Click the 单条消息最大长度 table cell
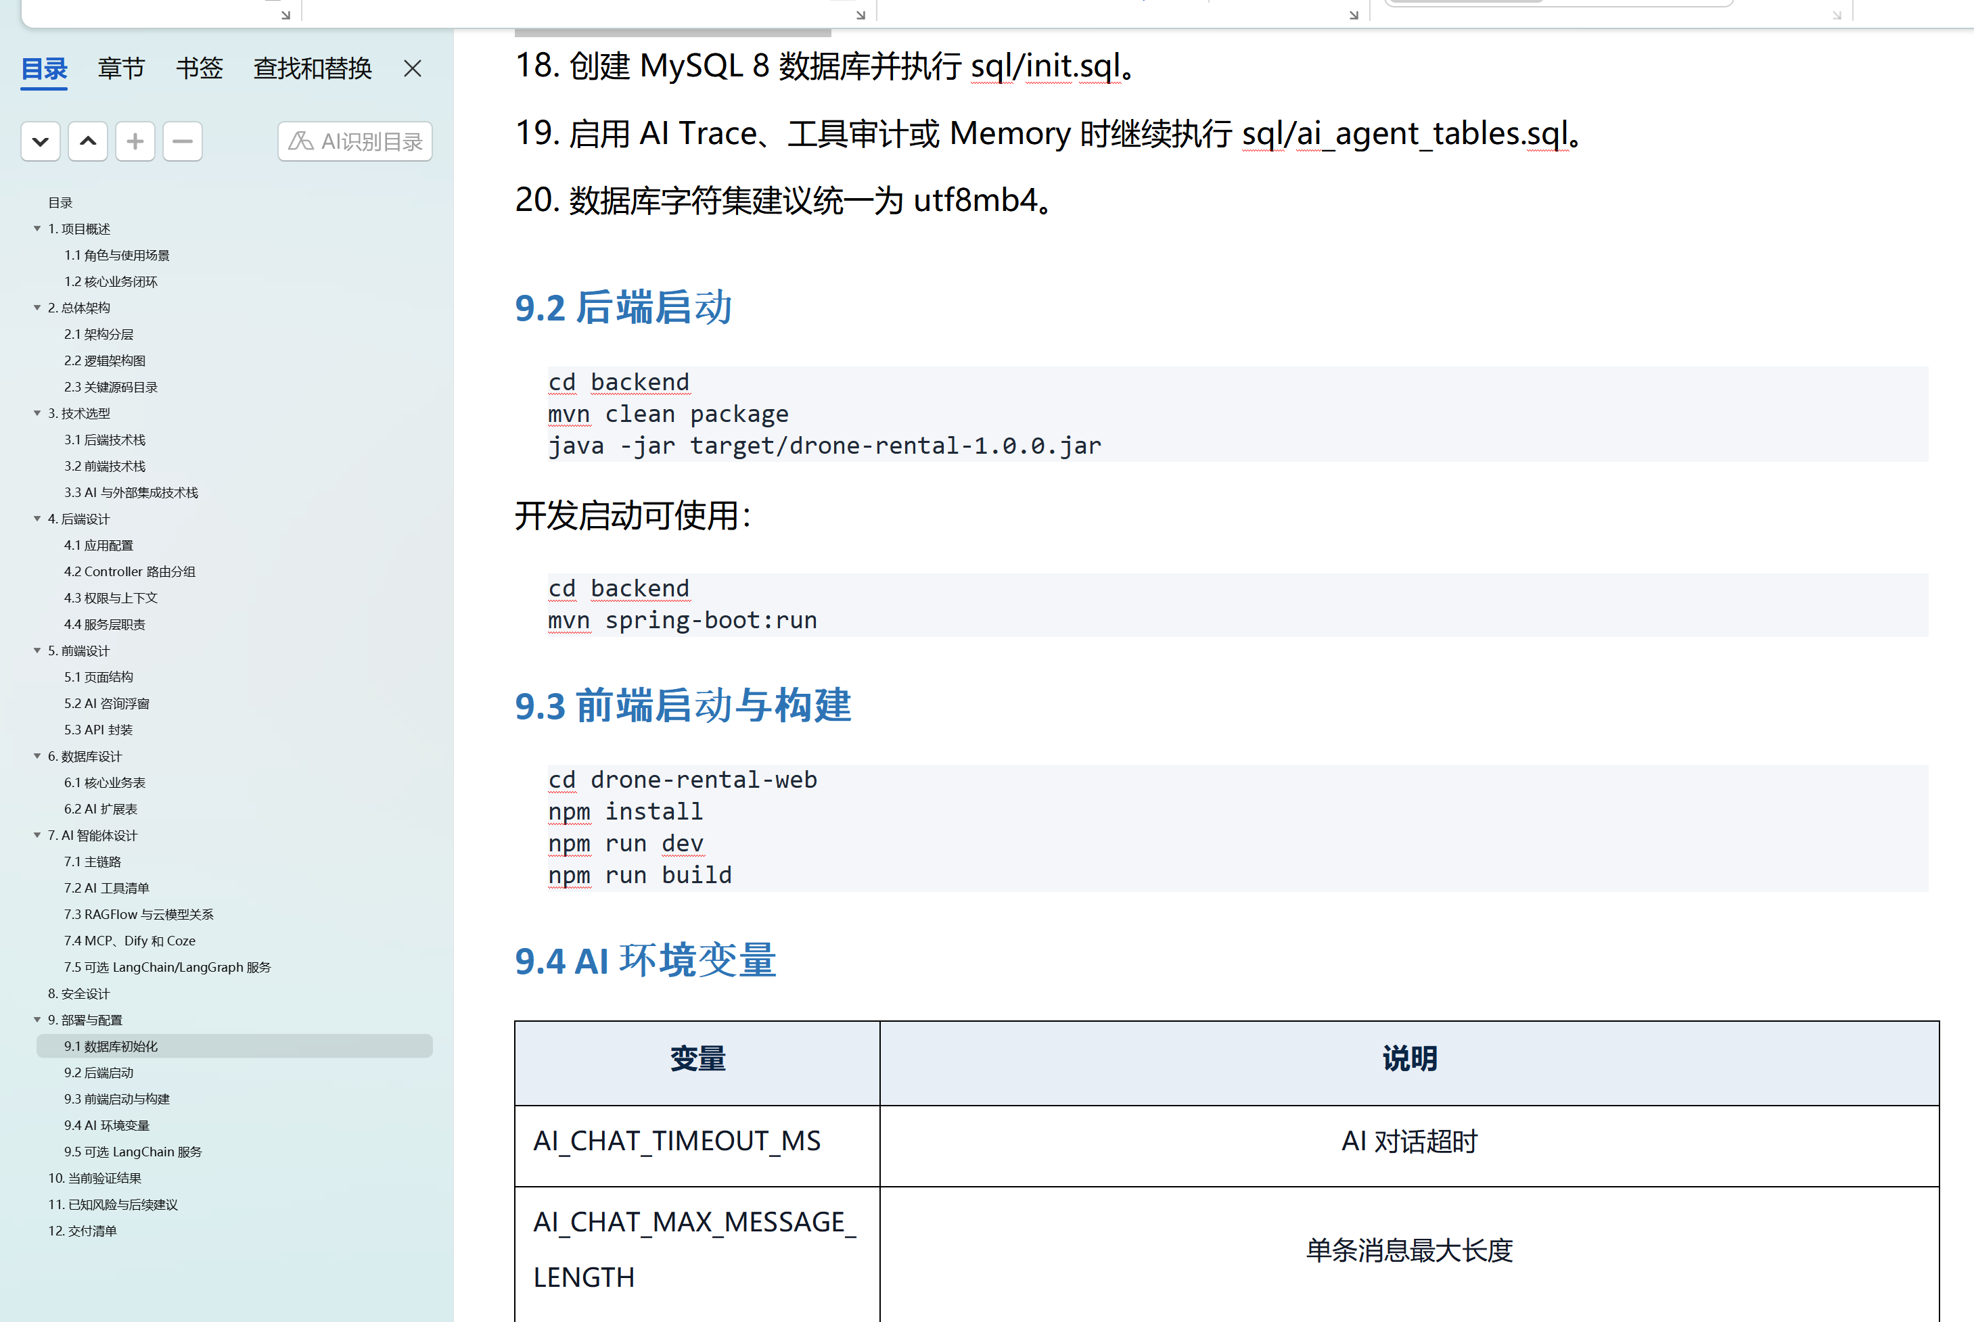Viewport: 1974px width, 1322px height. (x=1409, y=1254)
